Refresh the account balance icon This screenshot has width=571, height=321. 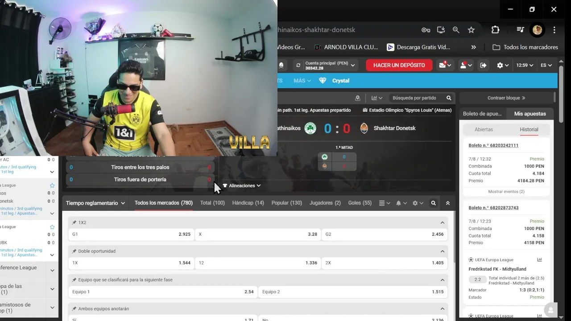[x=298, y=65]
